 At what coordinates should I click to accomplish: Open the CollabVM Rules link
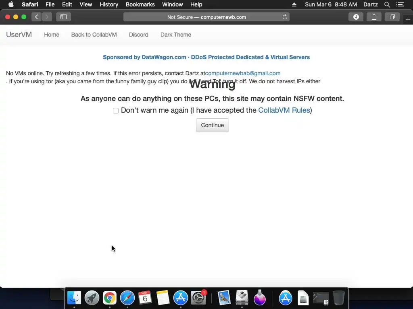pos(284,110)
